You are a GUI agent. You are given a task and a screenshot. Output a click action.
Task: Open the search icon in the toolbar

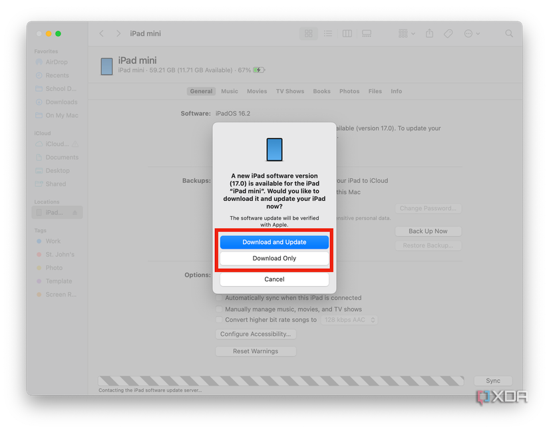coord(509,33)
